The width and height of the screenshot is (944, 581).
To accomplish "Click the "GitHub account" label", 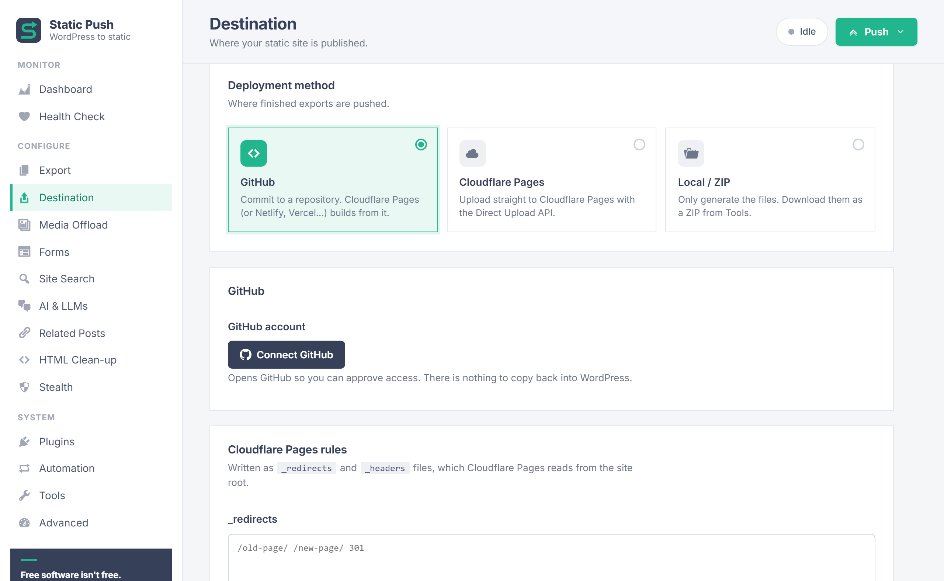I will point(266,327).
